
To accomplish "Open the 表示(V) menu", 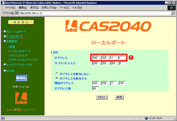I will [35, 8].
